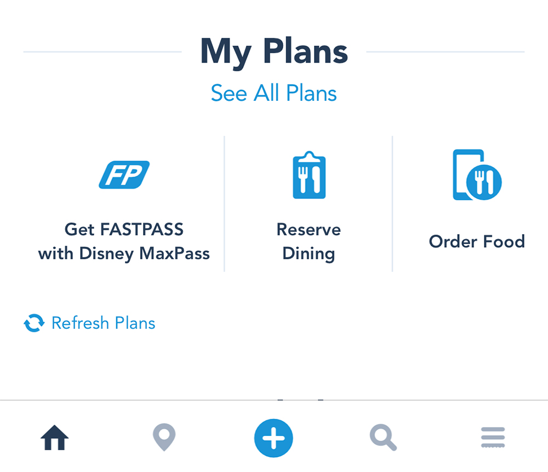Tap the blue FP FASTPASS icon
Viewport: 548px width, 472px height.
point(124,175)
